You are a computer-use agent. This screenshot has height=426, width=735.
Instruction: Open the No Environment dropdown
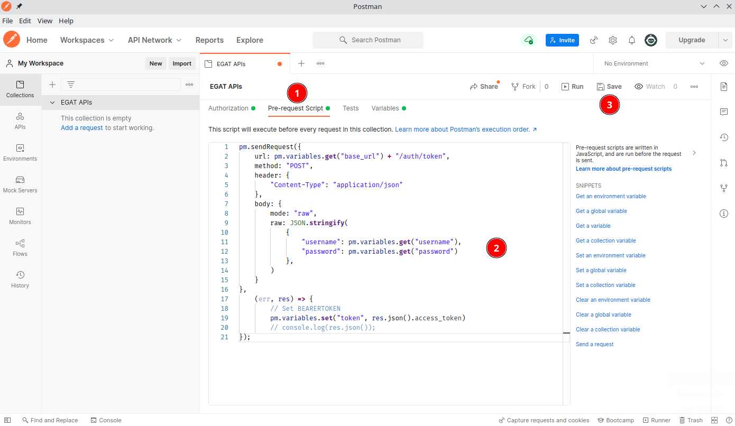point(654,63)
